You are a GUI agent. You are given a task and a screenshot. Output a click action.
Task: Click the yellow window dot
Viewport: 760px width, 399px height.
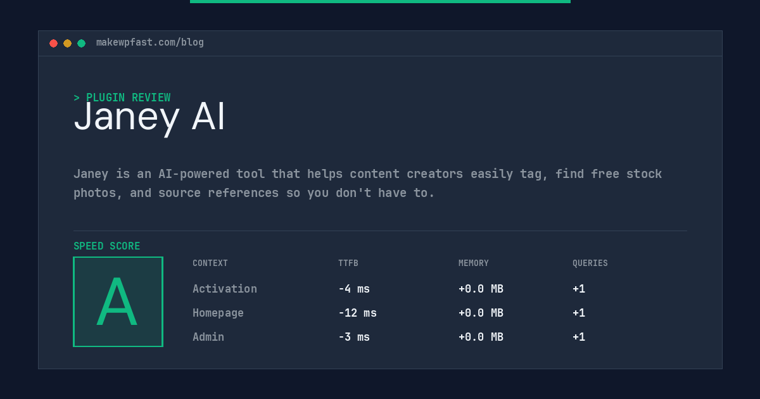pyautogui.click(x=67, y=43)
